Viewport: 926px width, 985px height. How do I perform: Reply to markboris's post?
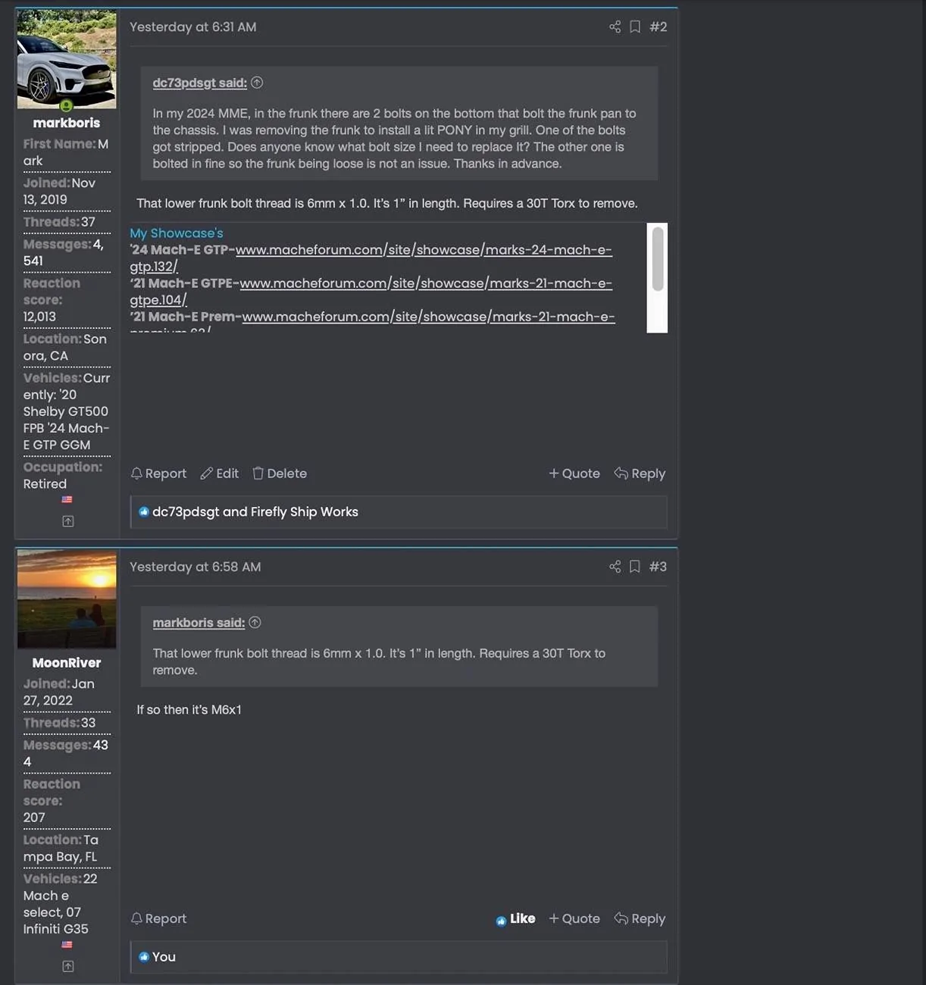pyautogui.click(x=640, y=474)
